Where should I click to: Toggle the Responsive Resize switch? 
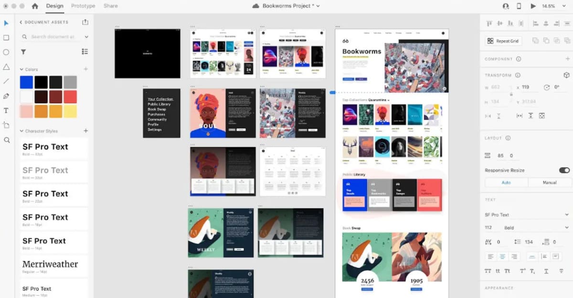[564, 170]
